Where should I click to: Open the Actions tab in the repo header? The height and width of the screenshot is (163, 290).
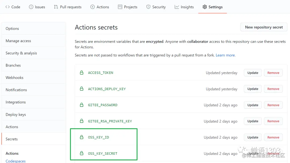(x=100, y=7)
